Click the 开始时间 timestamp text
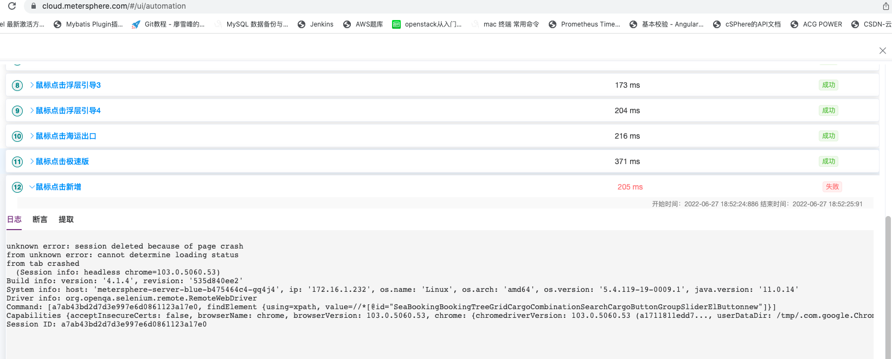Viewport: 892px width, 359px height. [705, 204]
